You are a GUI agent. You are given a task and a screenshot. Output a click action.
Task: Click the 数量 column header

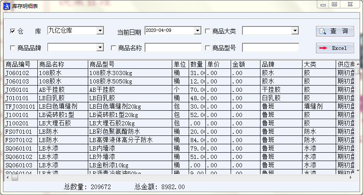pos(197,64)
